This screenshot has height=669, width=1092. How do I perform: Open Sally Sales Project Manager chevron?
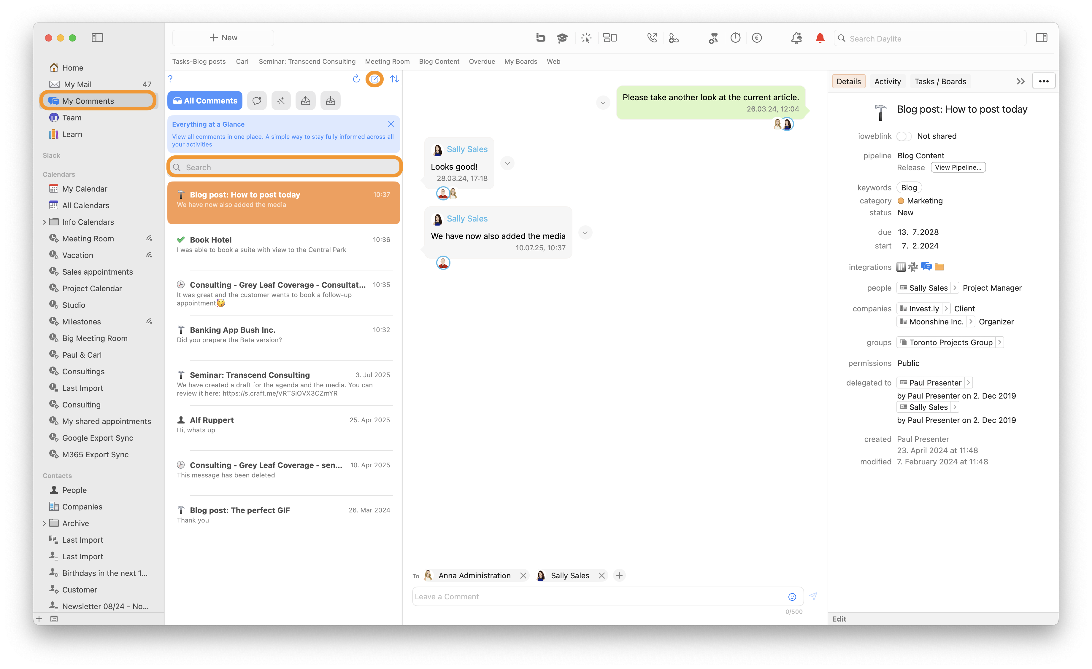pyautogui.click(x=955, y=288)
